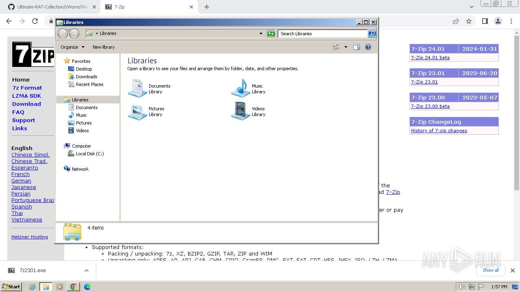This screenshot has height=292, width=520.
Task: Open Internet Explorer from taskbar
Action: [32, 287]
